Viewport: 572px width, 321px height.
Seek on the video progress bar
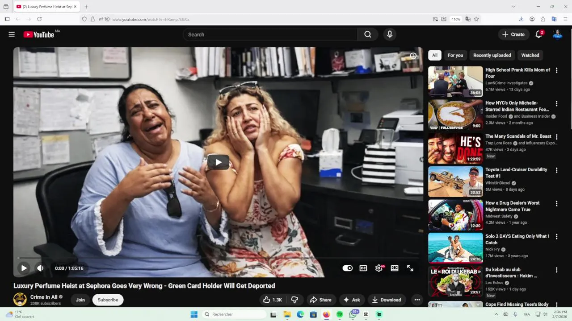tap(218, 258)
